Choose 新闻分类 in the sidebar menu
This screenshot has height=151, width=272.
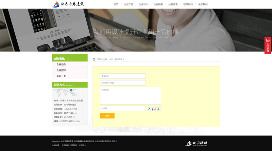pos(61,76)
